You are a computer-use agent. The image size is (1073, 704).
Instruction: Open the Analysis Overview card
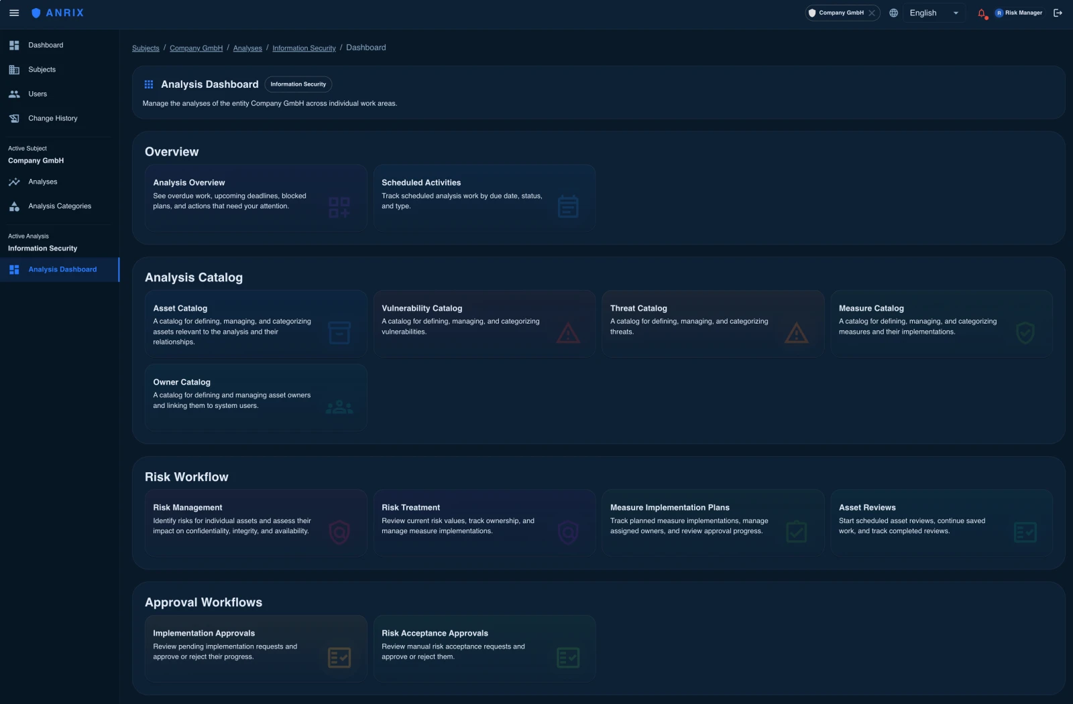(x=256, y=198)
